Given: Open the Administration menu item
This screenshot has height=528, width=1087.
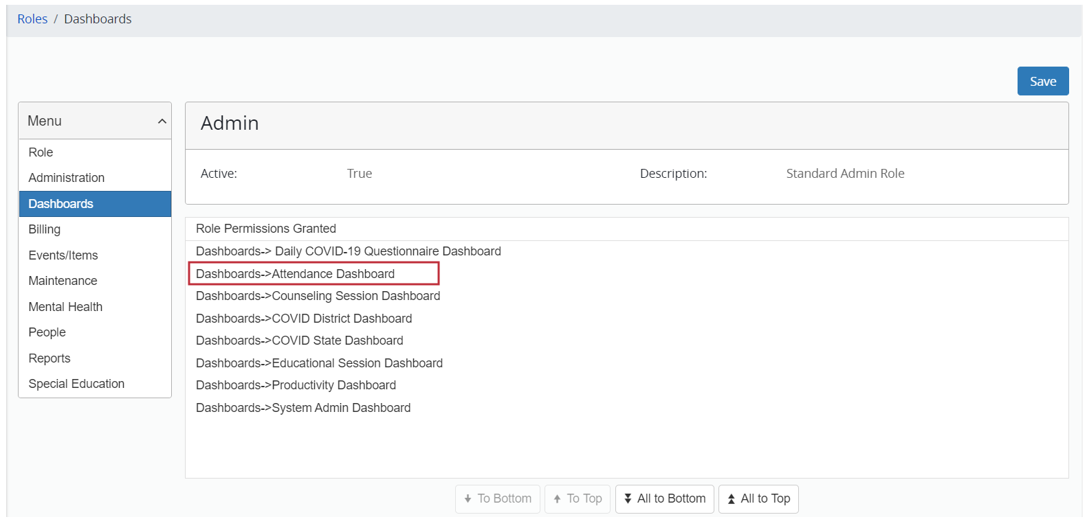Looking at the screenshot, I should 67,178.
